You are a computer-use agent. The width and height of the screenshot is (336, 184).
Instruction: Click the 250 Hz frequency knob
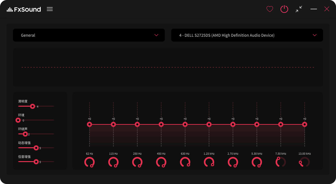(137, 162)
